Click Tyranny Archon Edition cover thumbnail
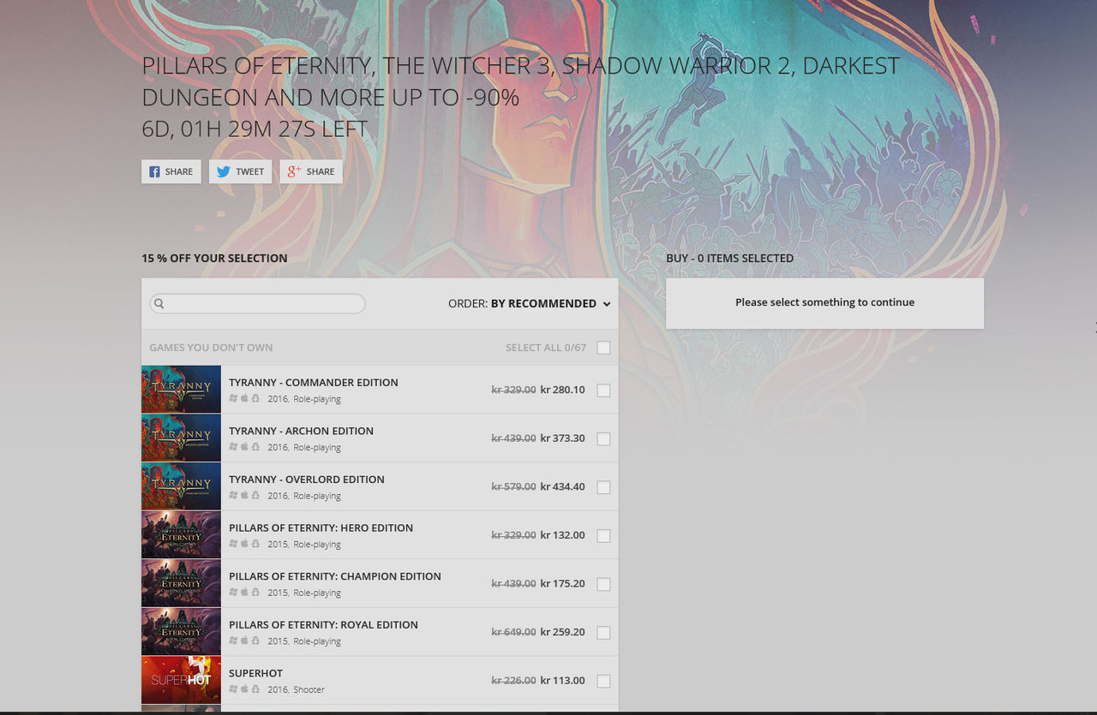1097x715 pixels. coord(181,438)
